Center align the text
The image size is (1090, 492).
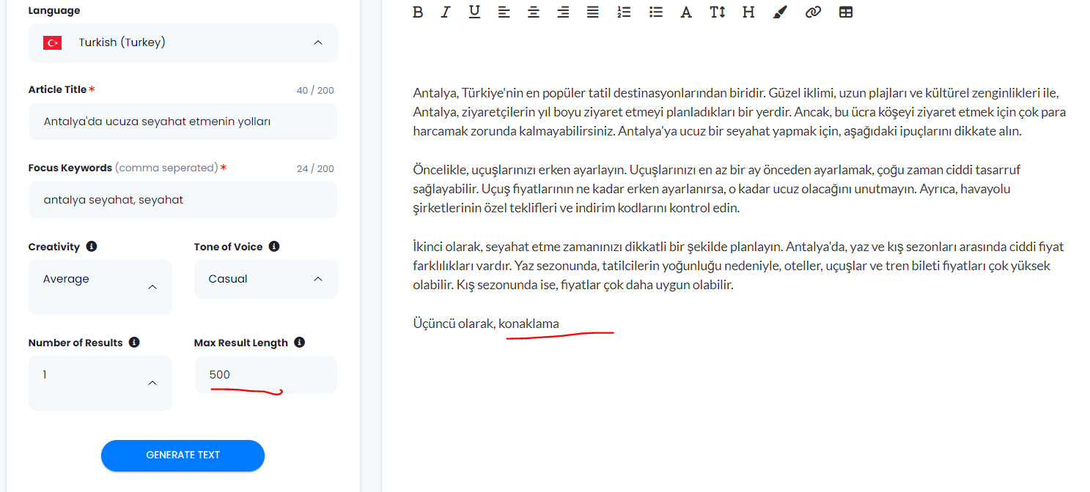[x=534, y=12]
